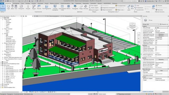Select the Mullion (Импост) tool
The image size is (169, 95).
(68, 7)
